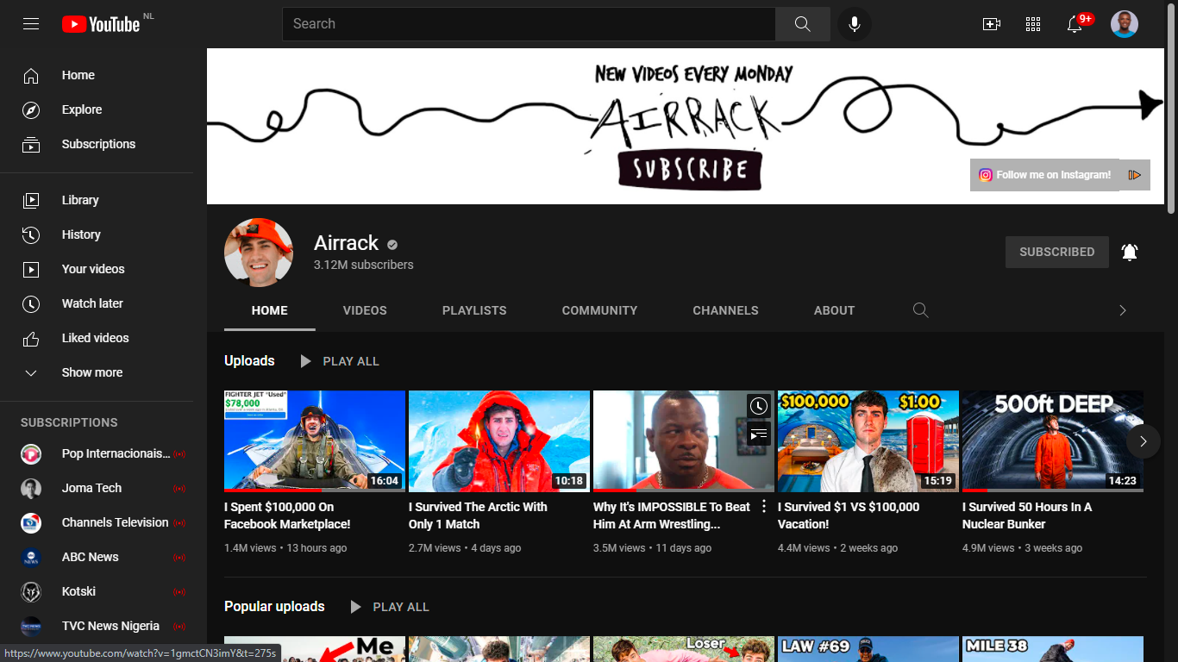Viewport: 1178px width, 662px height.
Task: Add arm wrestling video to Watch later
Action: click(758, 406)
